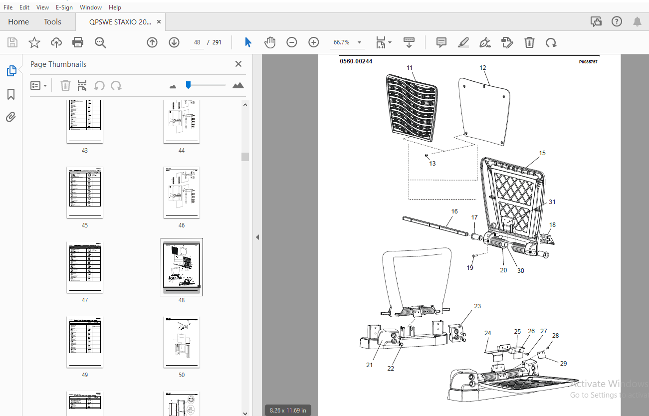Select page 48 thumbnail

point(182,267)
